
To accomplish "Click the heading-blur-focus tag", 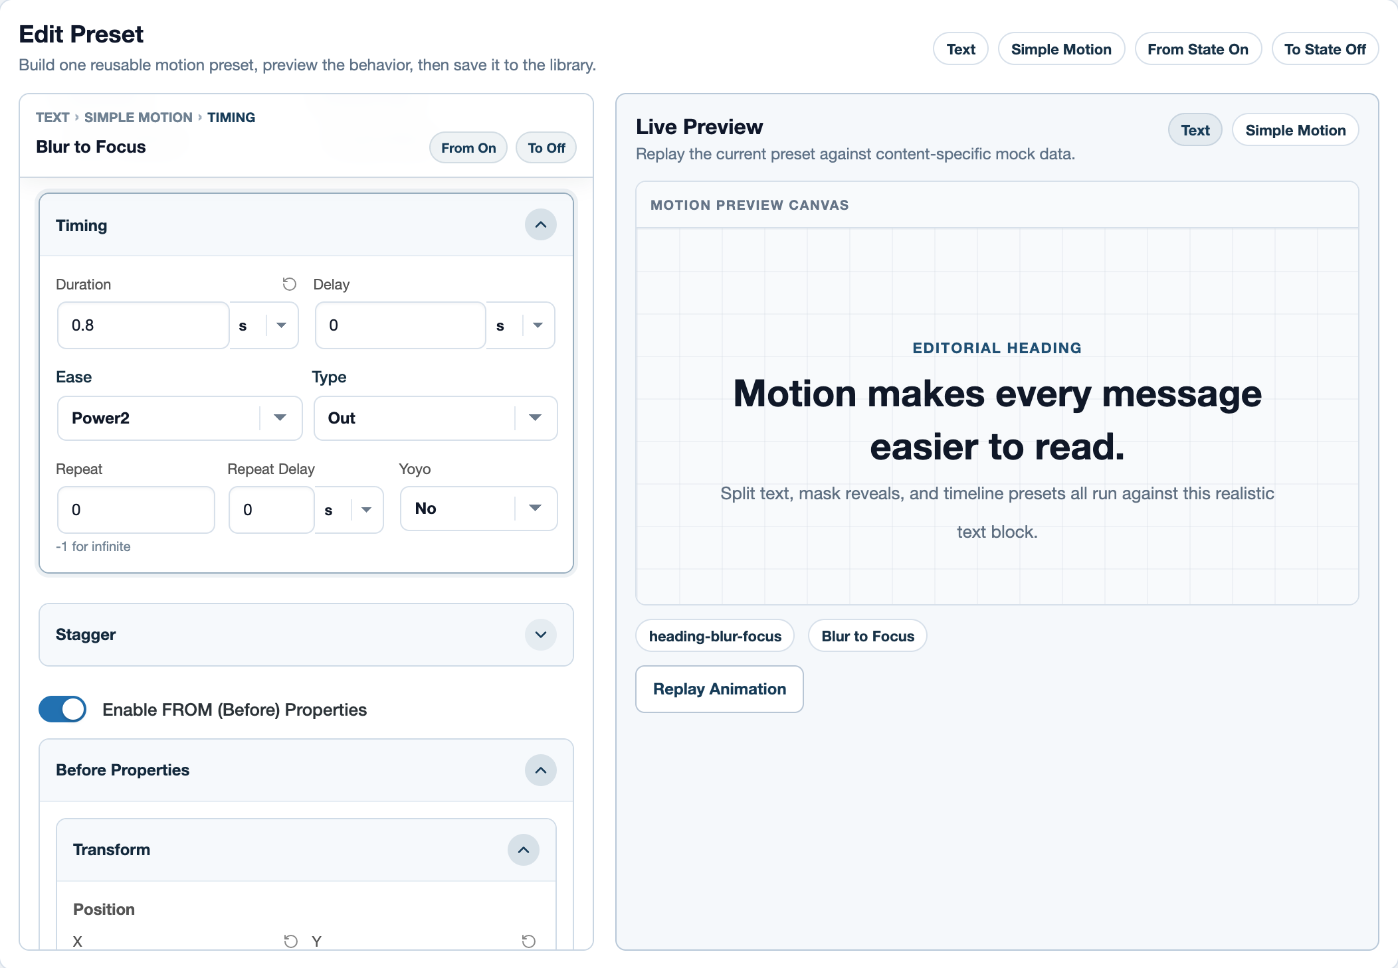I will coord(715,636).
